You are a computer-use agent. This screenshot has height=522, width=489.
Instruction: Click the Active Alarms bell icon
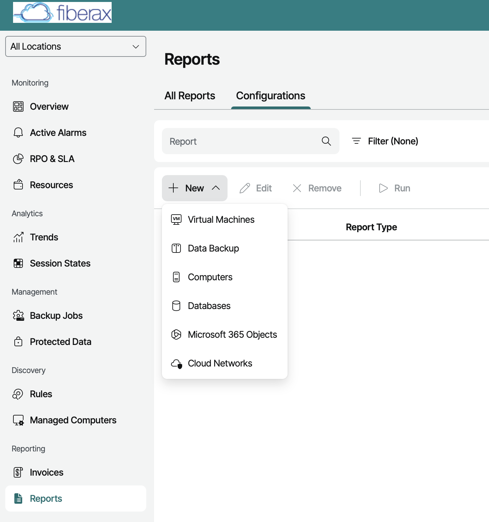[x=18, y=133]
